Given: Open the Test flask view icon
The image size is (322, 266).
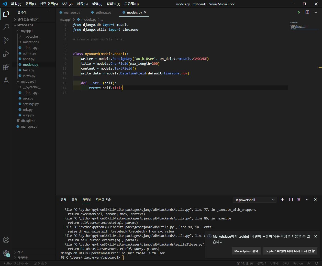Looking at the screenshot, I should point(6,80).
